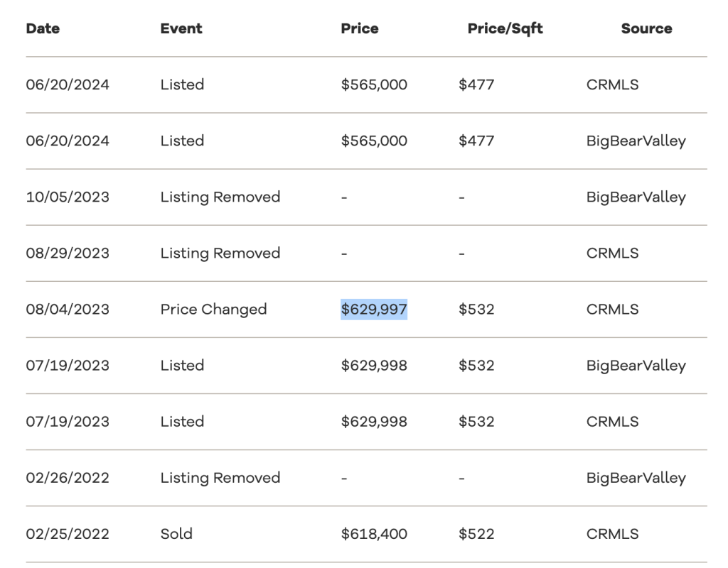Click the $532 value in Price Changed row
The height and width of the screenshot is (568, 728).
point(476,310)
